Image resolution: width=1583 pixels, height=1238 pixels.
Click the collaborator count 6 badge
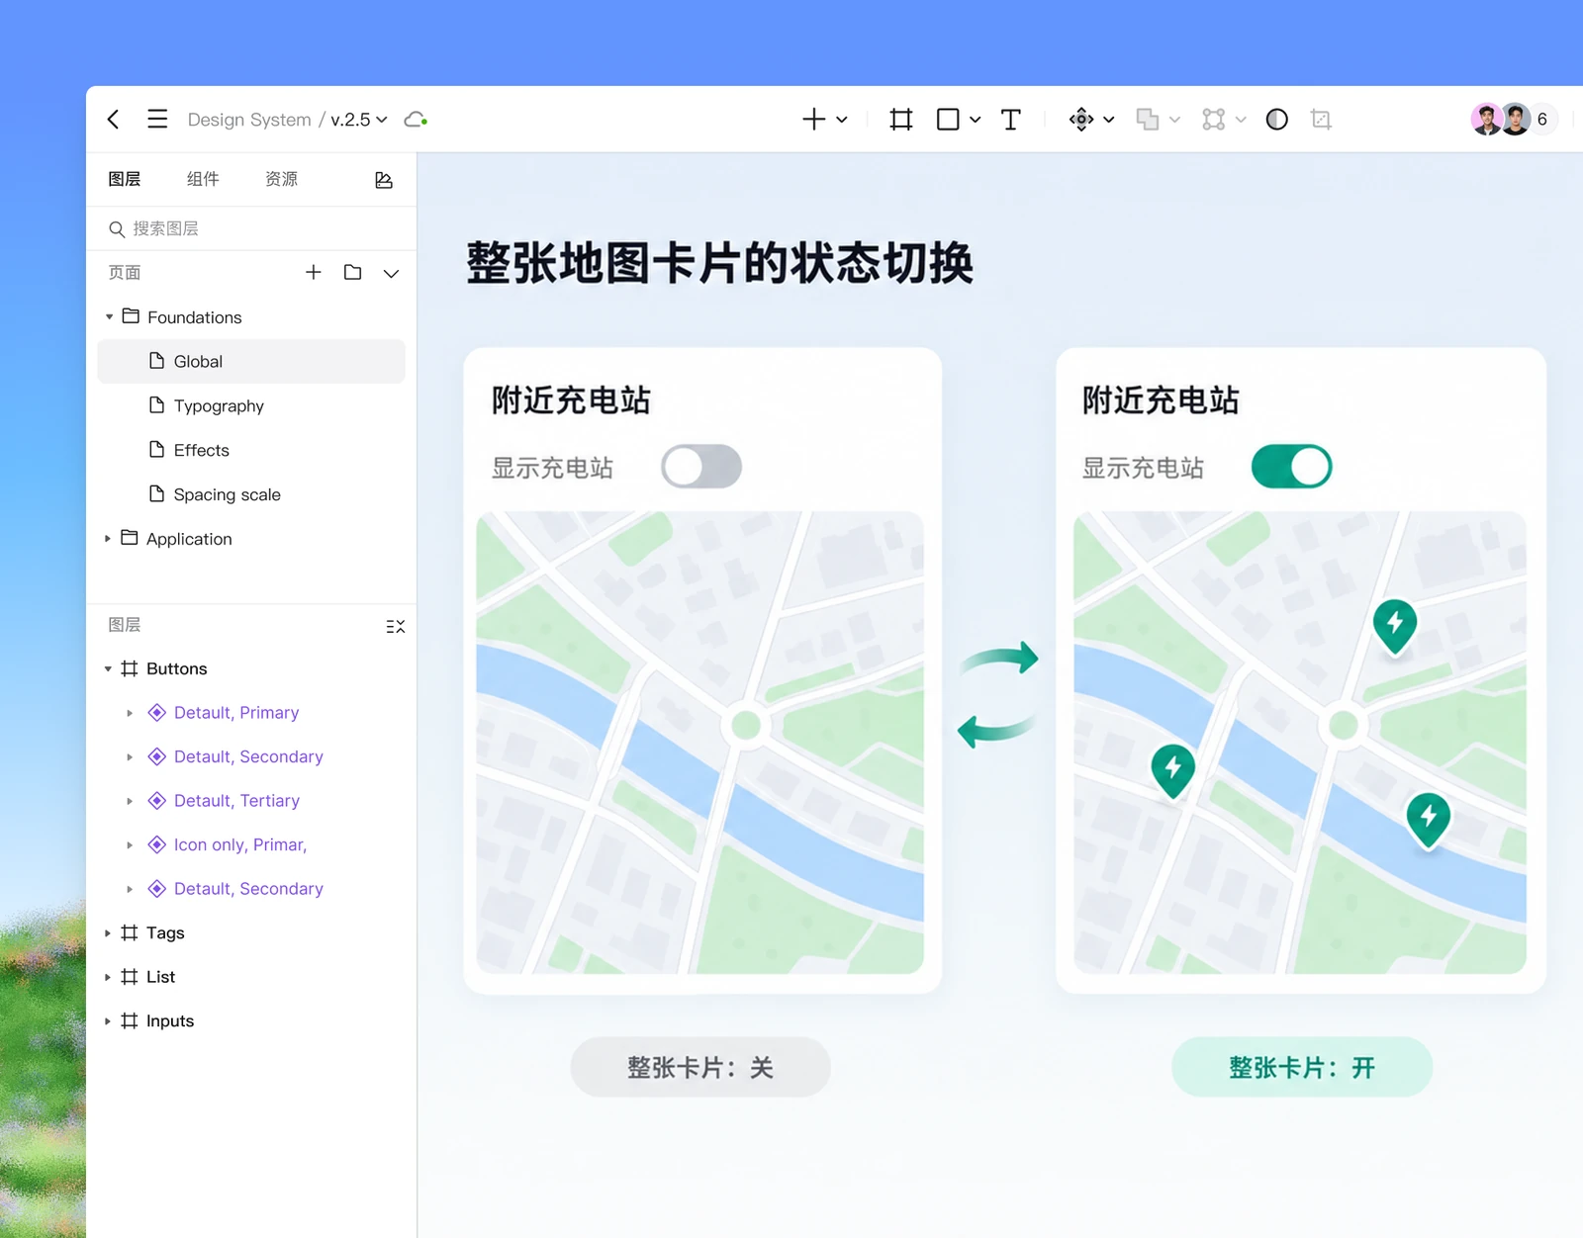[1542, 120]
